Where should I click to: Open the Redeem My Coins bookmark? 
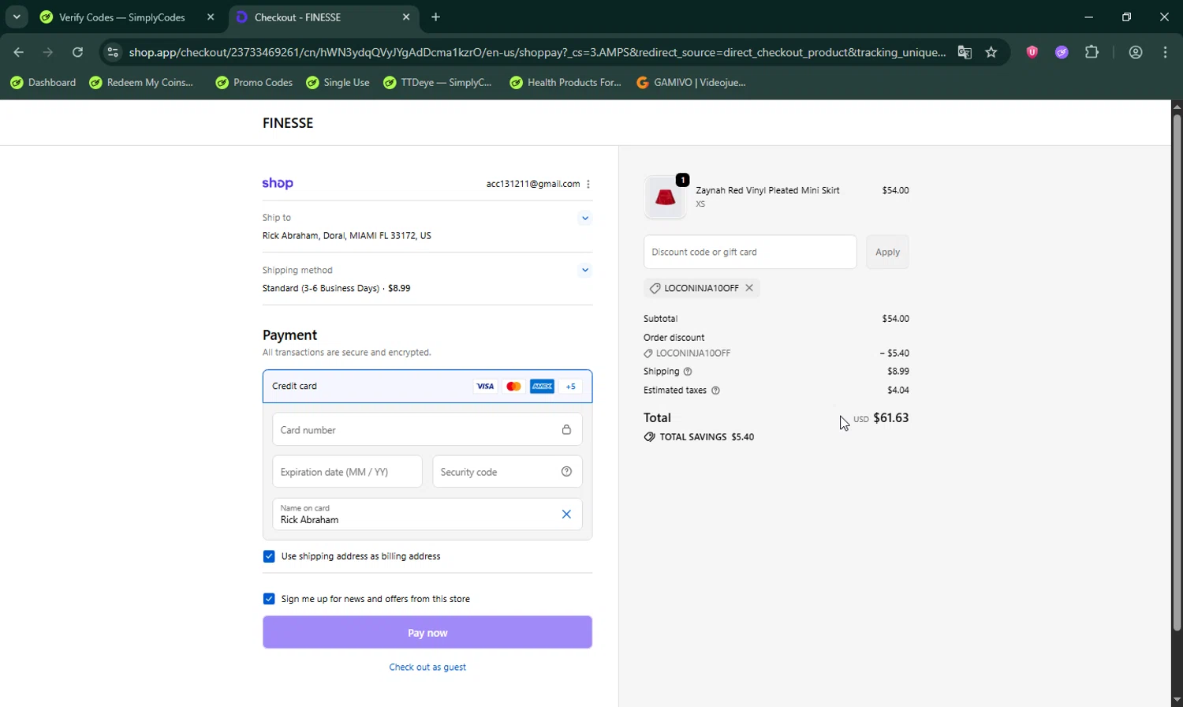(142, 82)
